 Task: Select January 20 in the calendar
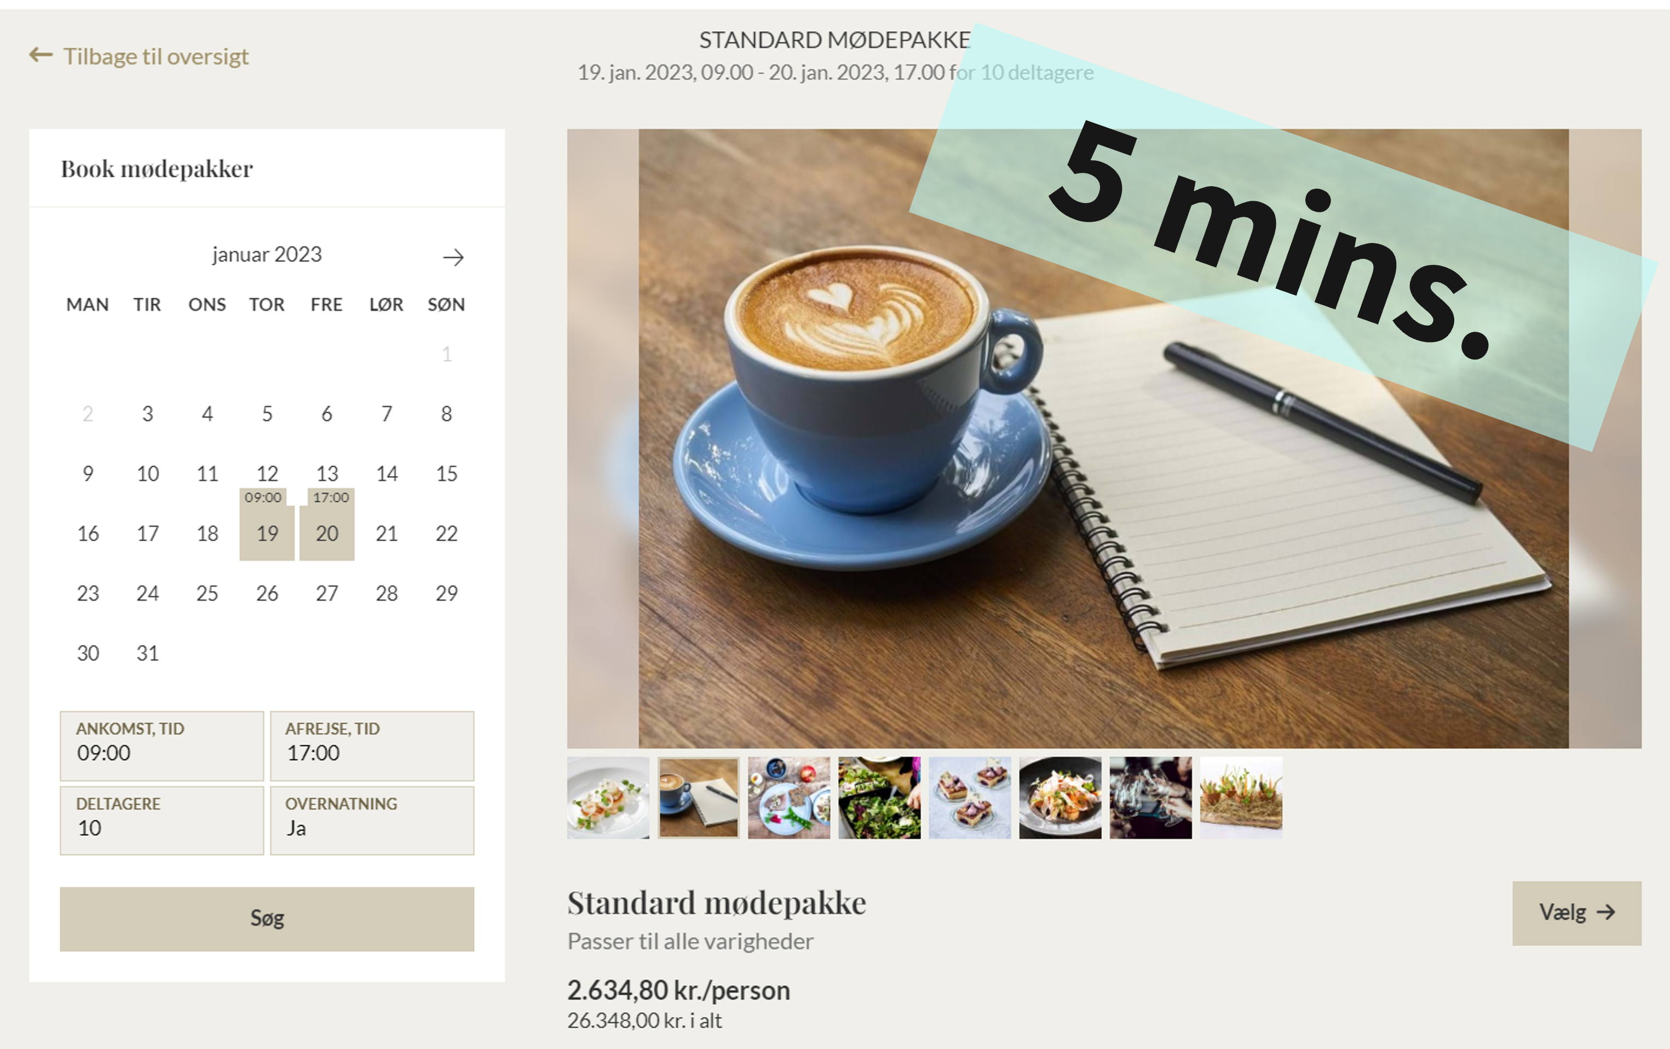327,532
